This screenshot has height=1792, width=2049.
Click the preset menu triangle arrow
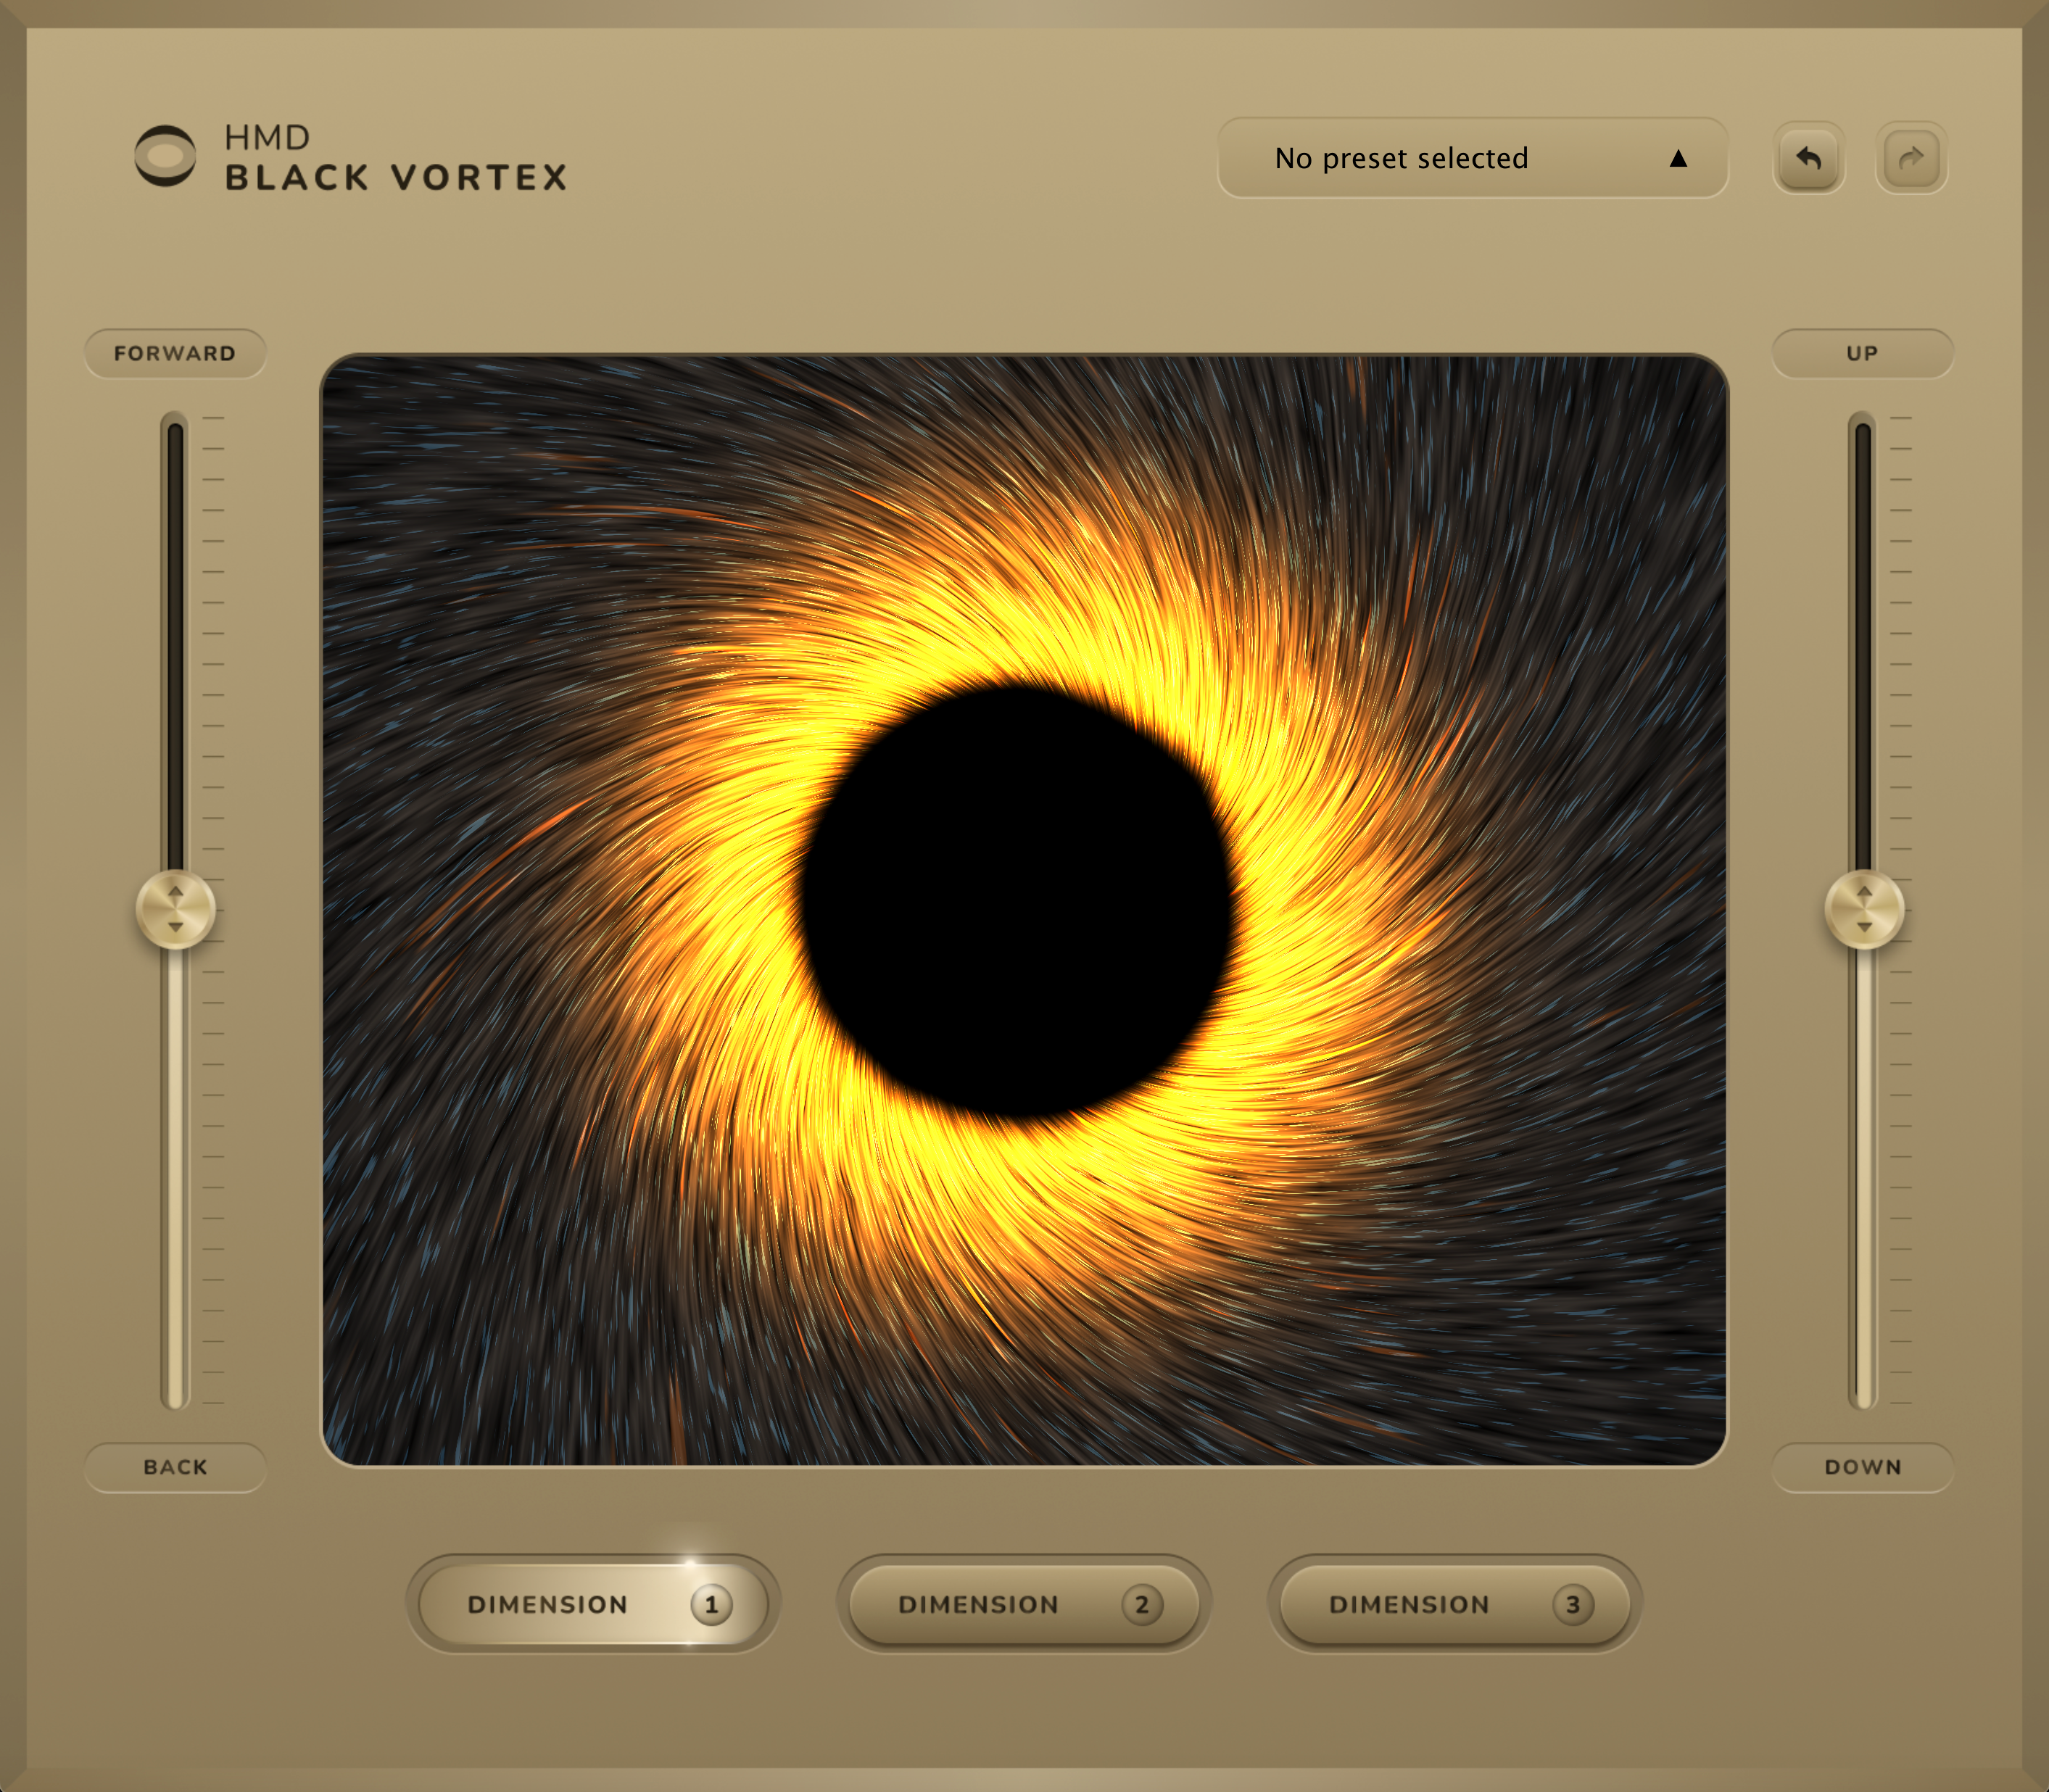pos(1678,159)
